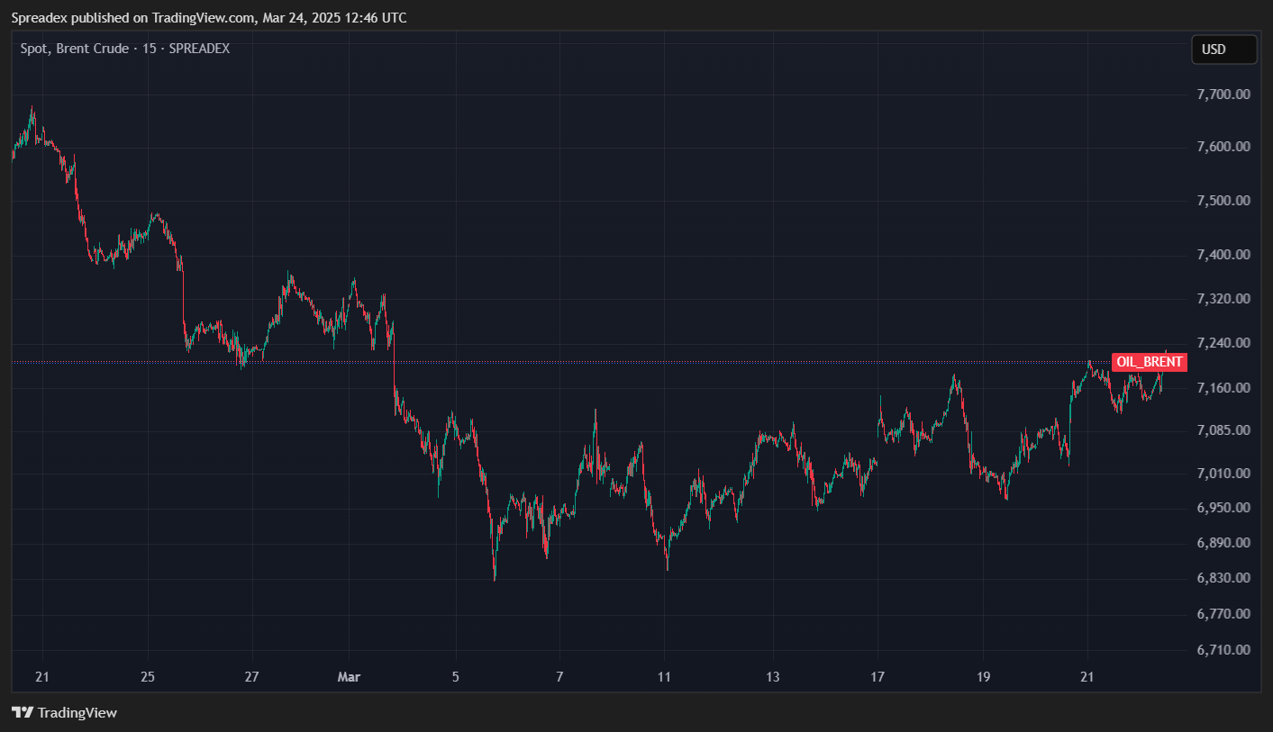Click the 27 date label on time axis
The image size is (1273, 732).
pyautogui.click(x=252, y=677)
